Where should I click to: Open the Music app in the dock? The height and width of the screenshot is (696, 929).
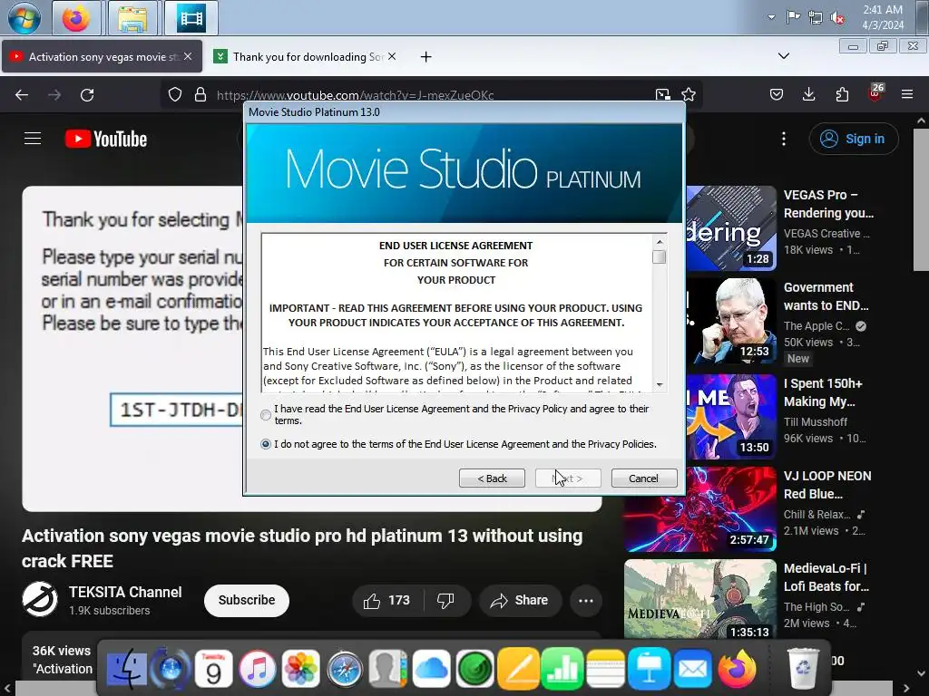257,670
